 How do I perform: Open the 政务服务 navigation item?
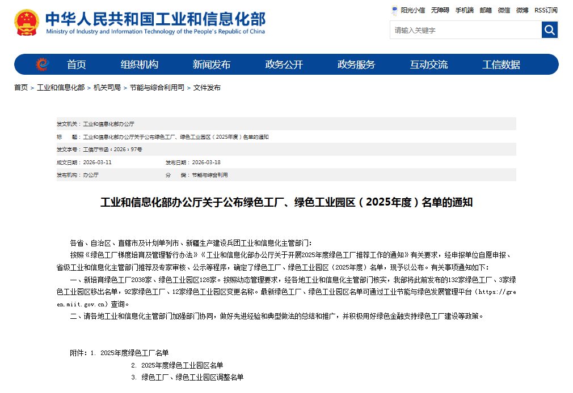(x=356, y=65)
